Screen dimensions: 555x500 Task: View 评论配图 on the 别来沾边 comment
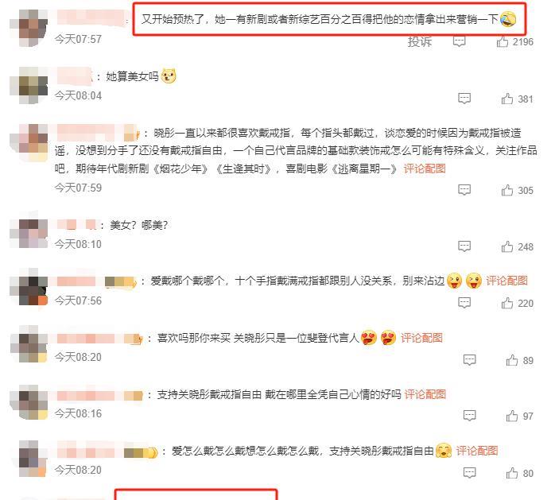[x=506, y=281]
